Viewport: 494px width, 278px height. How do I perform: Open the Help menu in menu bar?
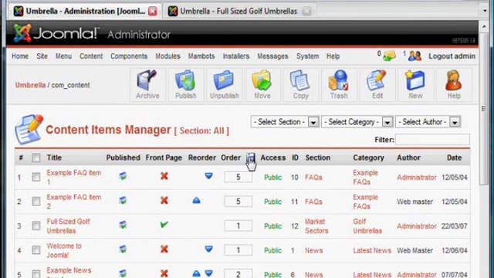click(333, 56)
